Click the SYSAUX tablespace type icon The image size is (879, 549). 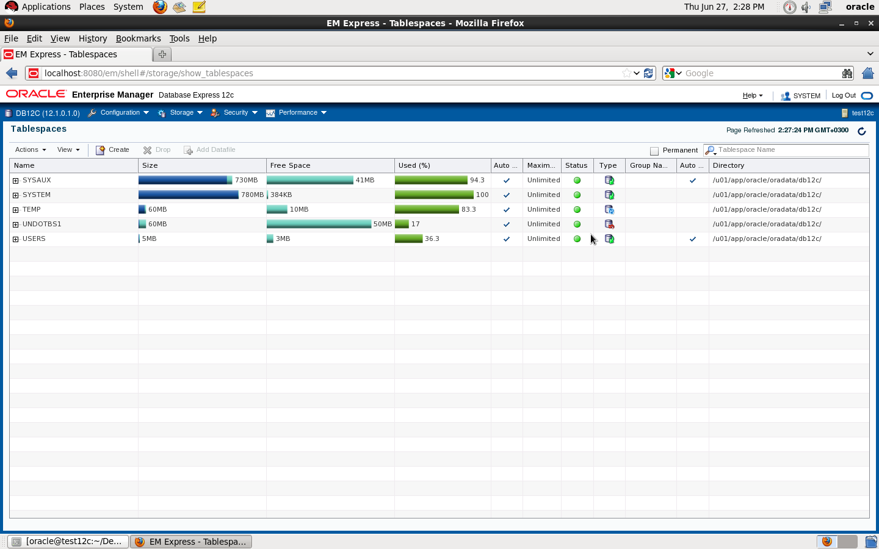tap(609, 181)
